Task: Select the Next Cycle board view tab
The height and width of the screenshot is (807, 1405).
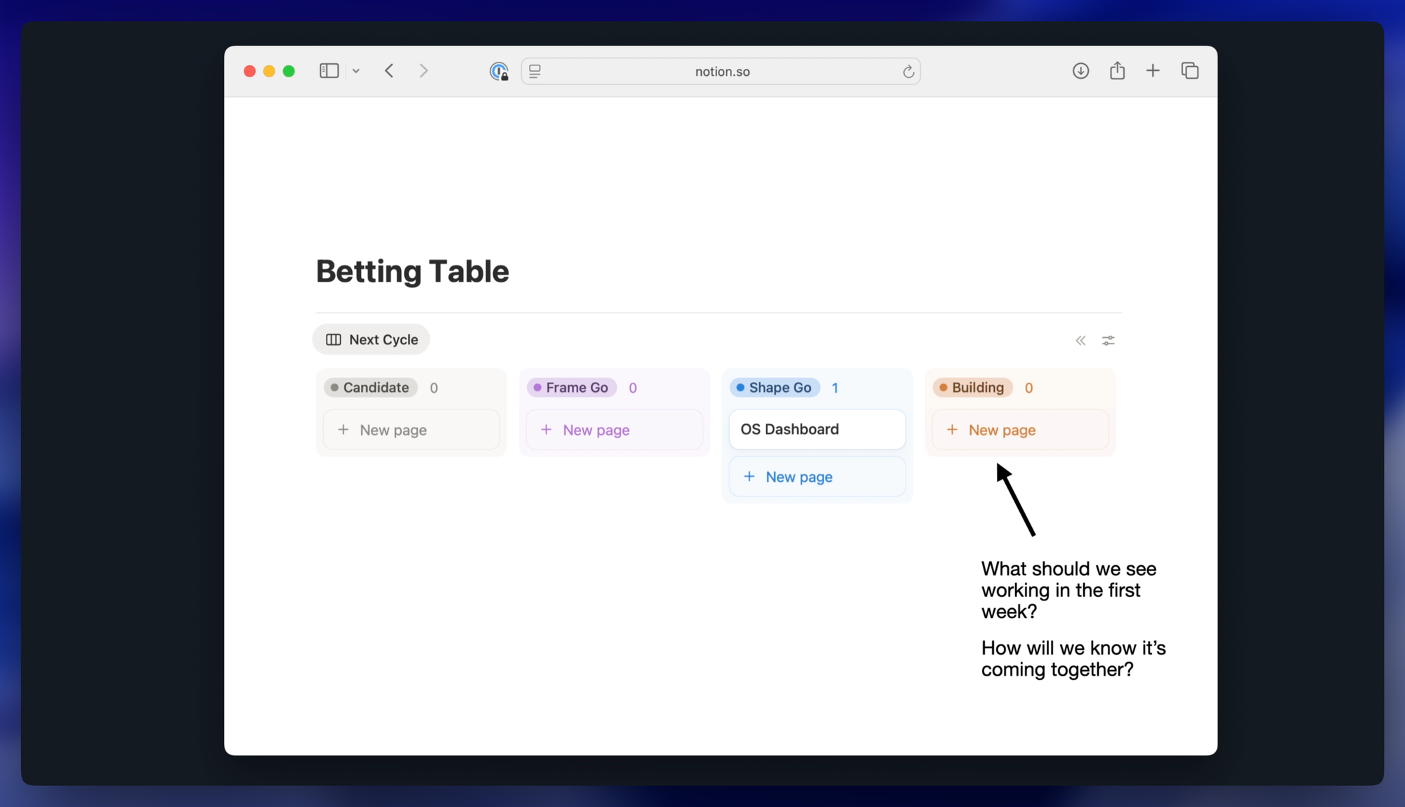Action: click(372, 339)
